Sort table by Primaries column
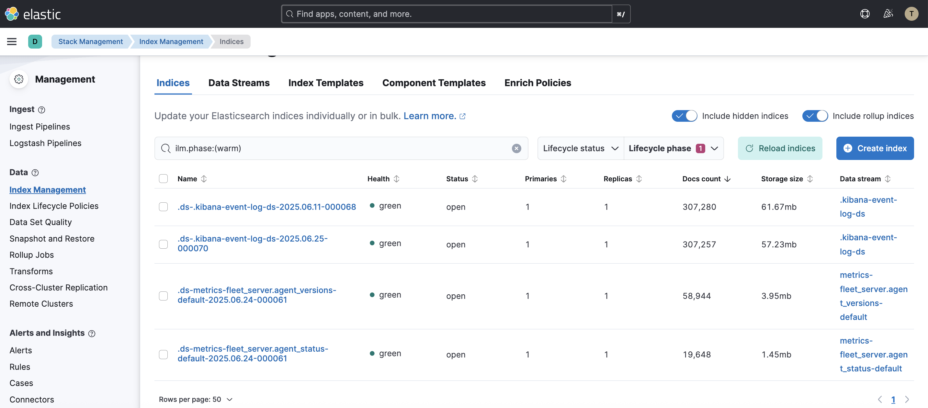Image resolution: width=928 pixels, height=408 pixels. (x=545, y=179)
